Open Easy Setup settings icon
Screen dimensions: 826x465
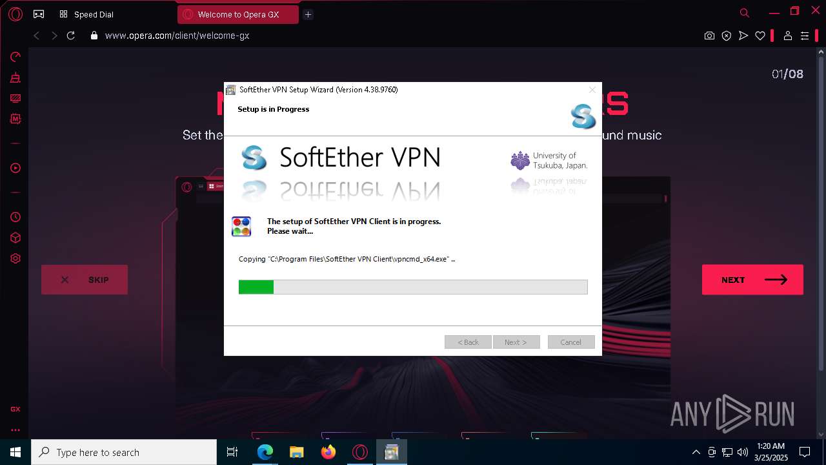(805, 36)
